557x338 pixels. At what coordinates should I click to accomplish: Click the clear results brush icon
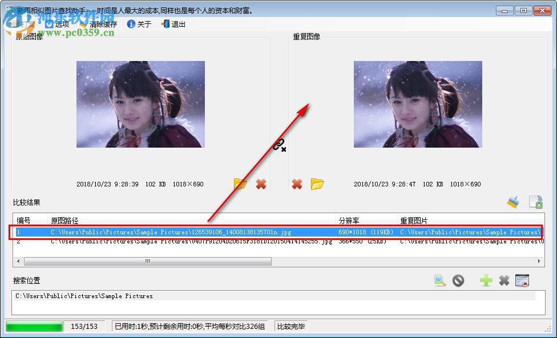coord(512,202)
